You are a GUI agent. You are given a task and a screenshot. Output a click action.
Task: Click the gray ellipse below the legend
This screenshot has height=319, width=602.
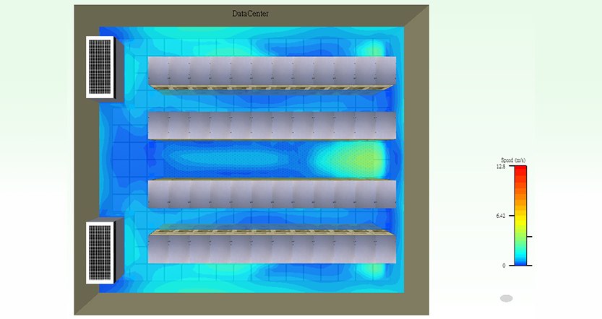(x=507, y=298)
